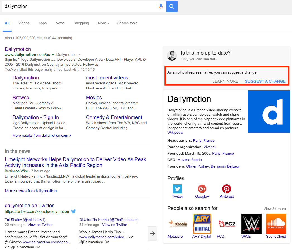Open the Browse sitelink

click(21, 98)
